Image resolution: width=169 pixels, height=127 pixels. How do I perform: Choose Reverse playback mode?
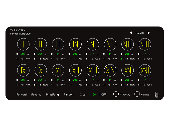(x=36, y=94)
